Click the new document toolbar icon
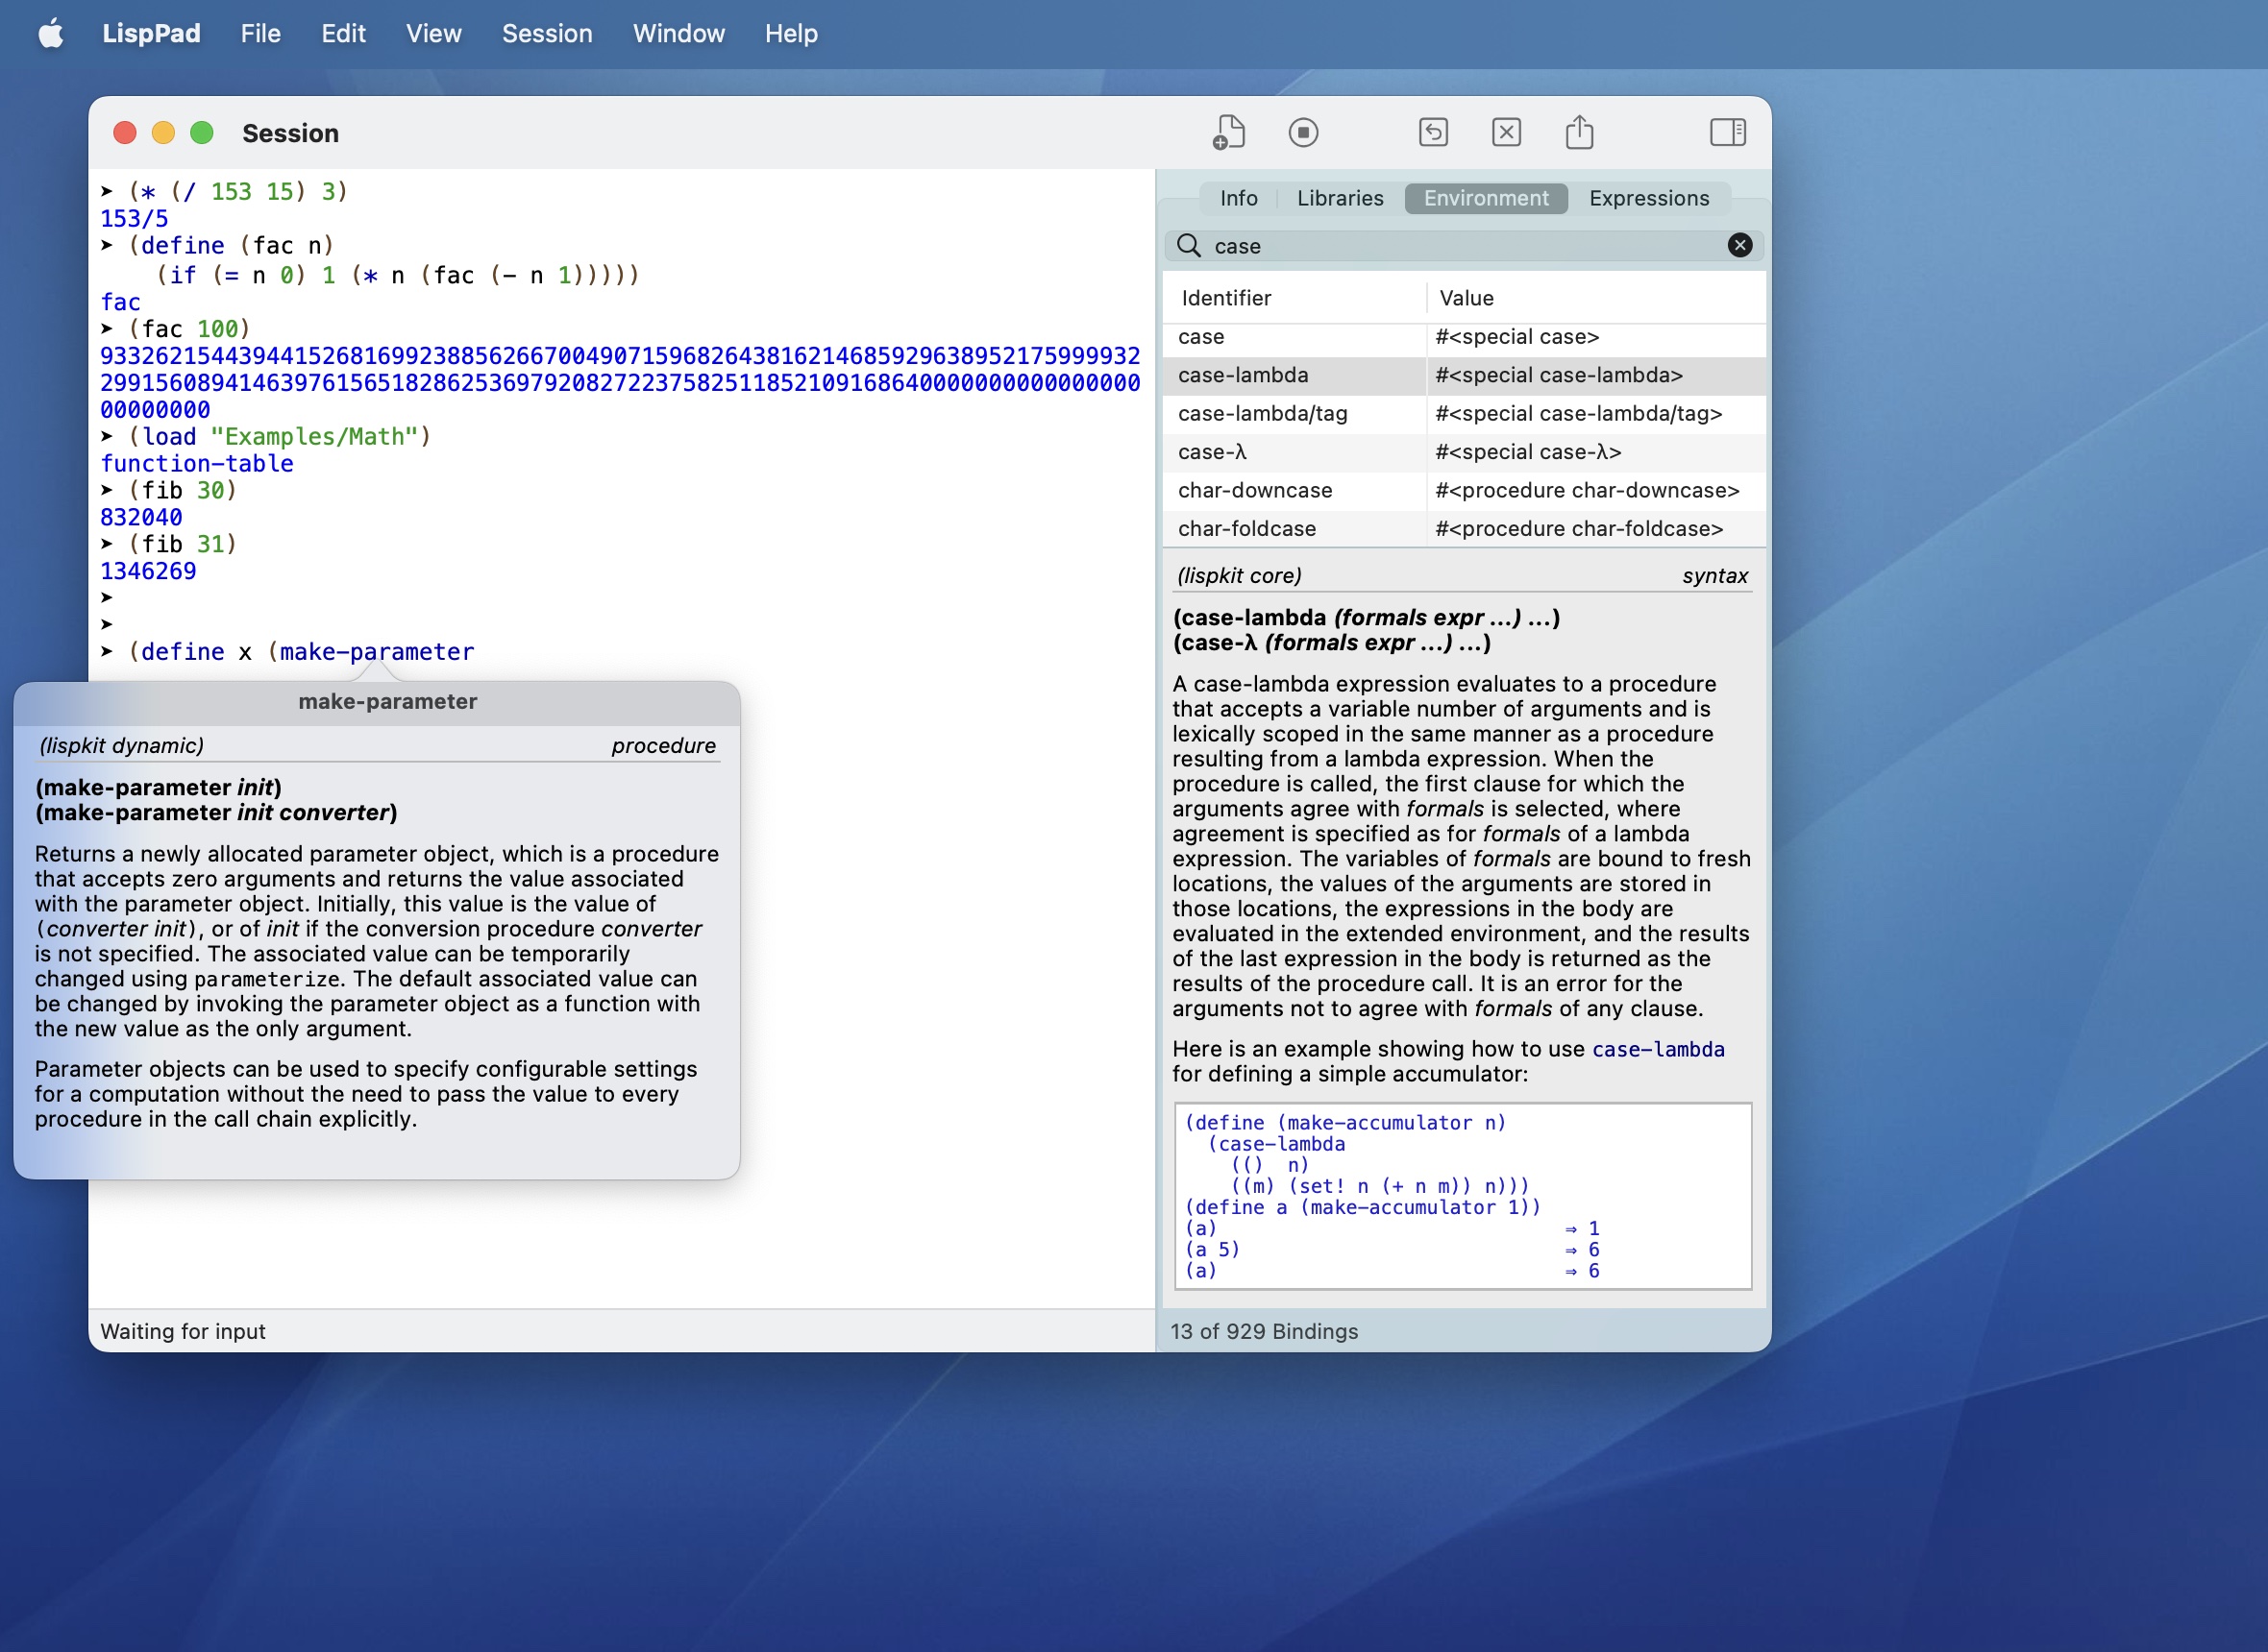This screenshot has width=2268, height=1652. coord(1227,132)
